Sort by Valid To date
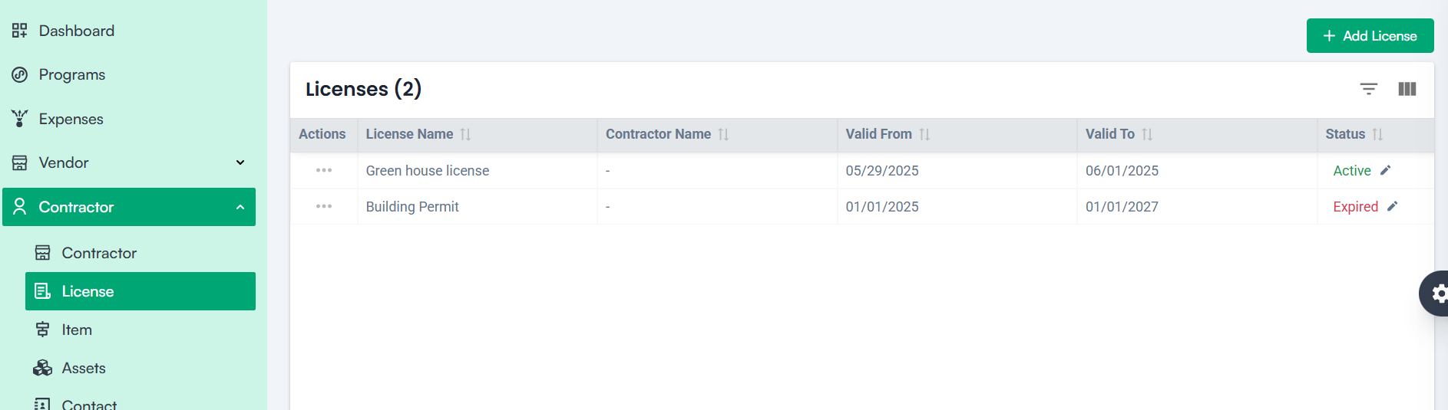 tap(1147, 135)
